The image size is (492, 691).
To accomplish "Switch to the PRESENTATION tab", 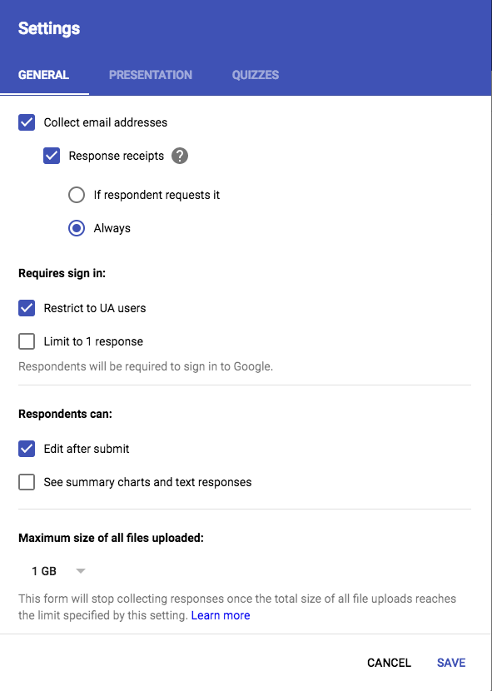I will tap(150, 75).
